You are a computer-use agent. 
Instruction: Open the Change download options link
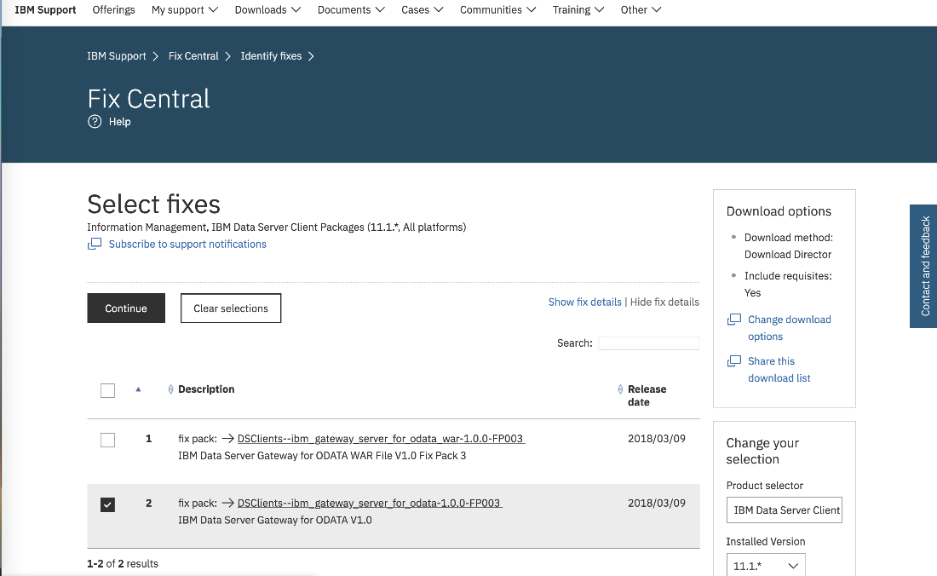pyautogui.click(x=790, y=328)
